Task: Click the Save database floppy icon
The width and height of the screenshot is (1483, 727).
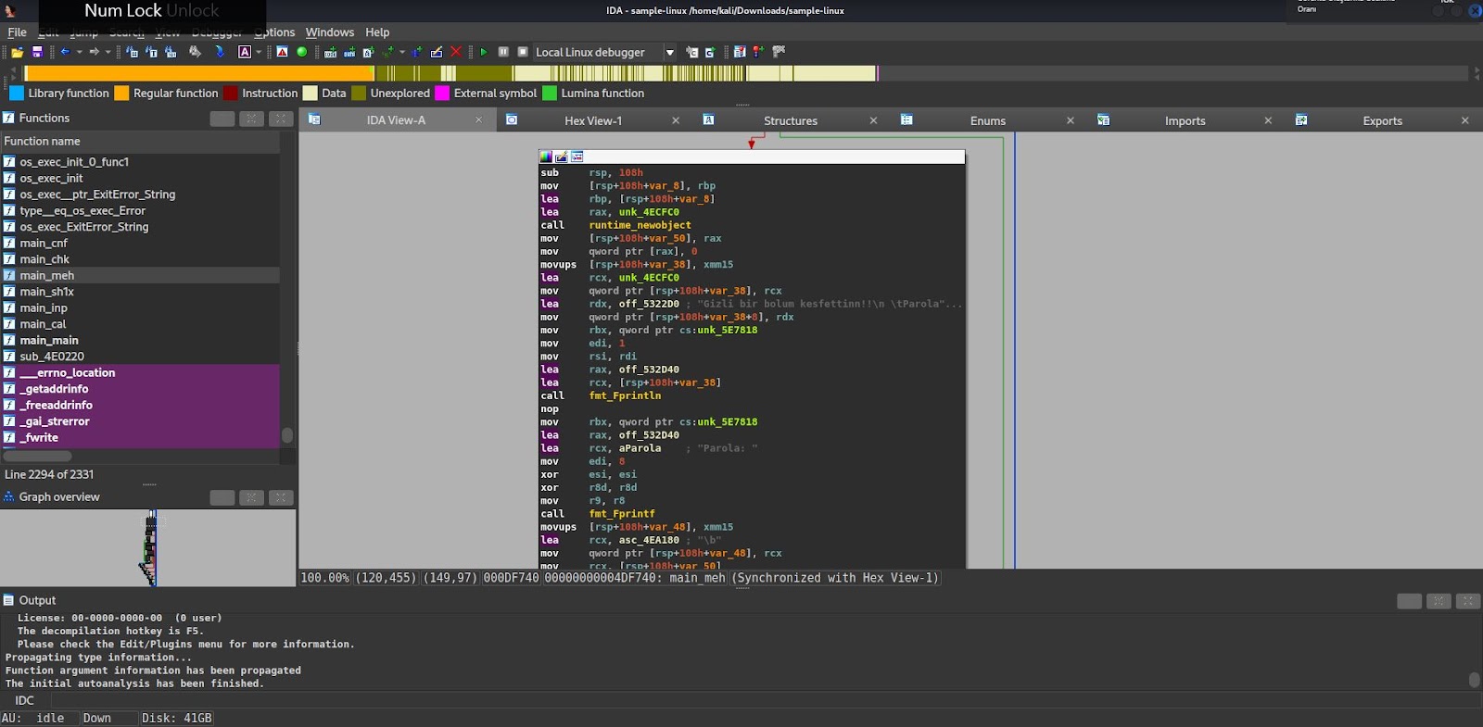Action: [x=37, y=52]
